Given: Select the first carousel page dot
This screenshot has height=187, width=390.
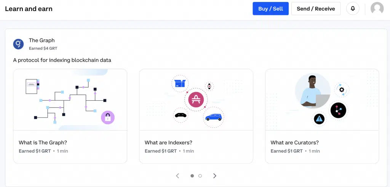Looking at the screenshot, I should click(x=192, y=176).
